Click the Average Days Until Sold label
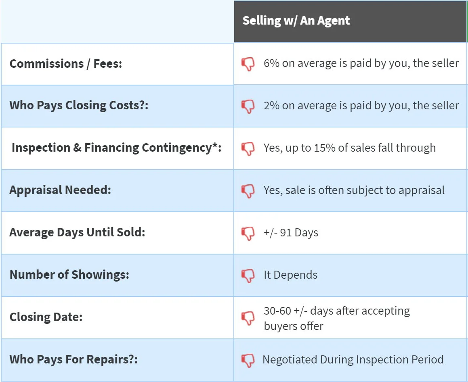Image resolution: width=468 pixels, height=382 pixels. [x=77, y=233]
